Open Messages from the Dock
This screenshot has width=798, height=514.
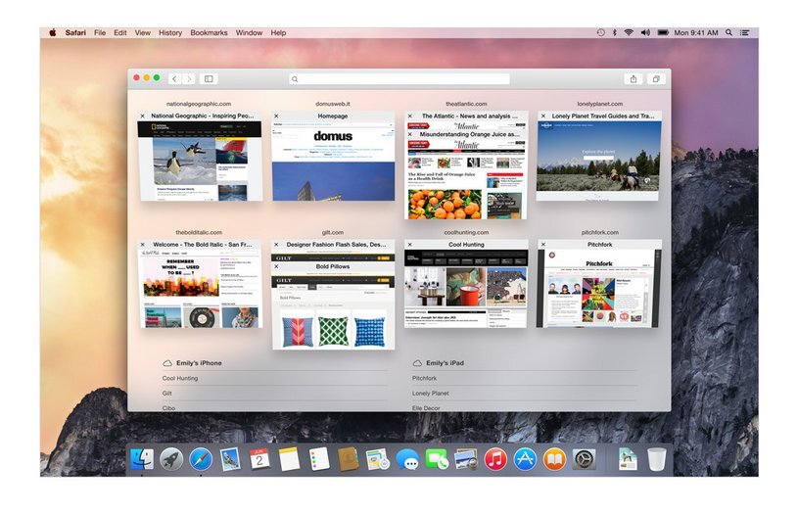pyautogui.click(x=407, y=460)
